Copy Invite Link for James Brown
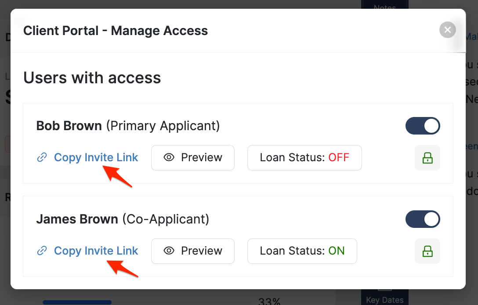Screen dimensions: 478x305 click(96, 251)
